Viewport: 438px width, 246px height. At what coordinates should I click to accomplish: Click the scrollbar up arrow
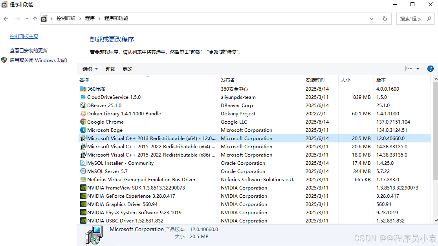click(x=436, y=80)
